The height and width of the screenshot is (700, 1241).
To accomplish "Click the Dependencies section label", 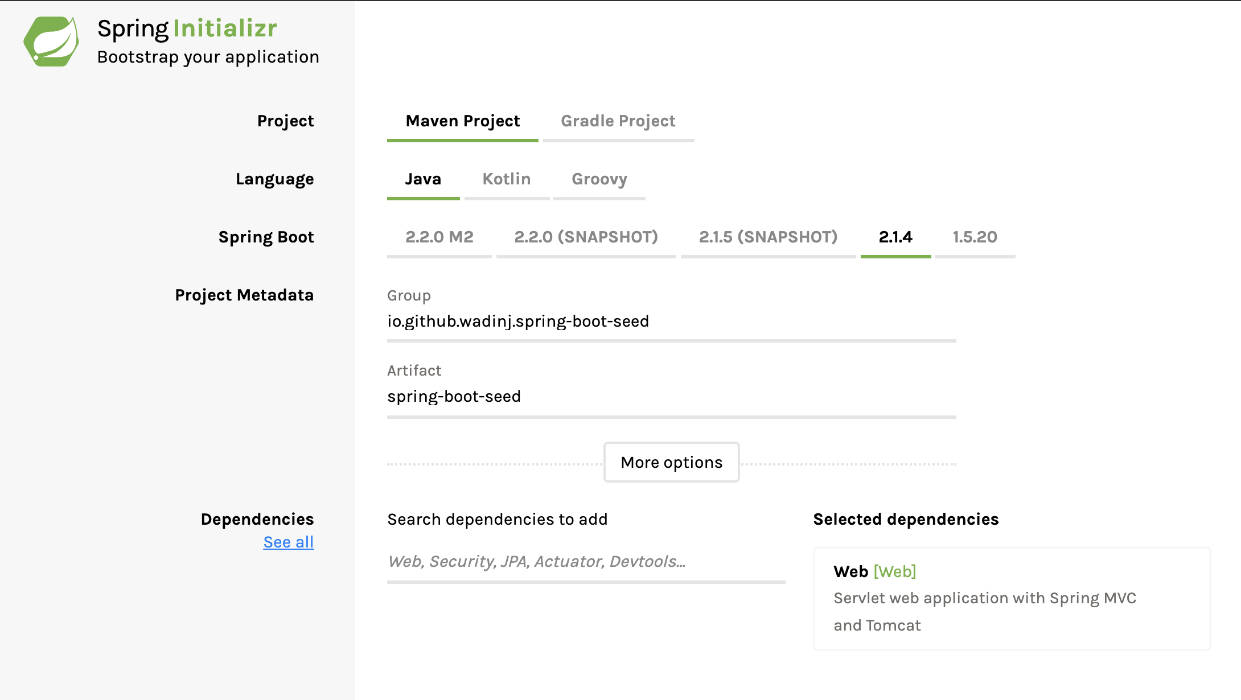I will tap(257, 520).
